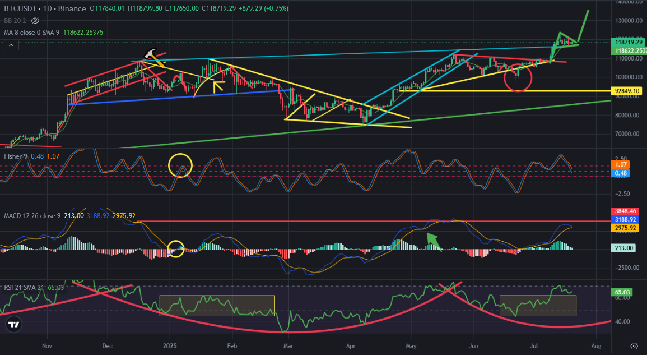Open the BTCUSDT 1D Binance symbol title

(x=45, y=8)
